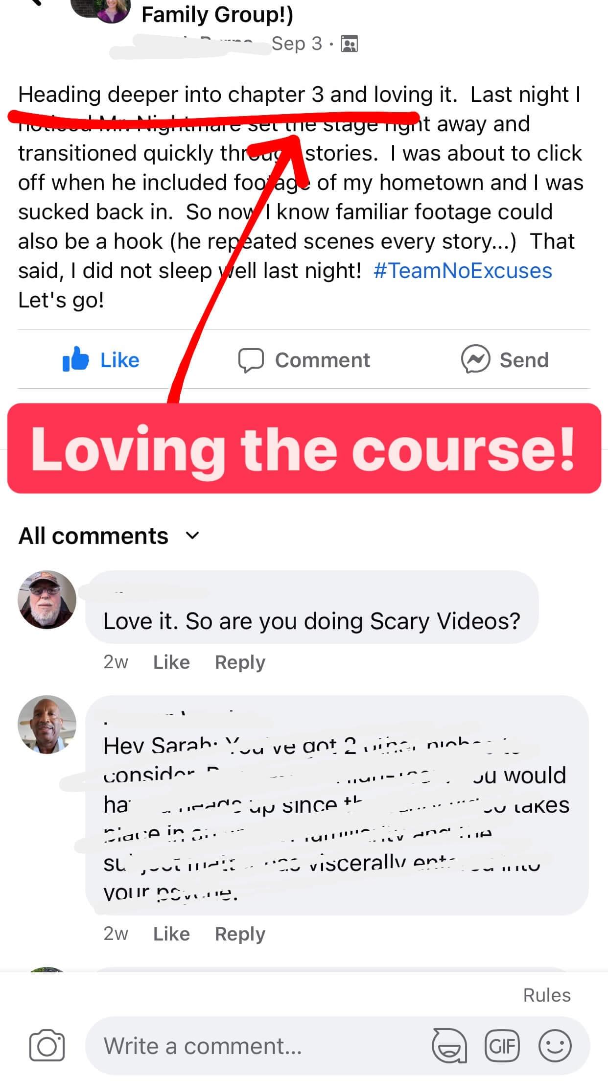The height and width of the screenshot is (1081, 608).
Task: Reply to the Scary Videos comment
Action: (240, 662)
